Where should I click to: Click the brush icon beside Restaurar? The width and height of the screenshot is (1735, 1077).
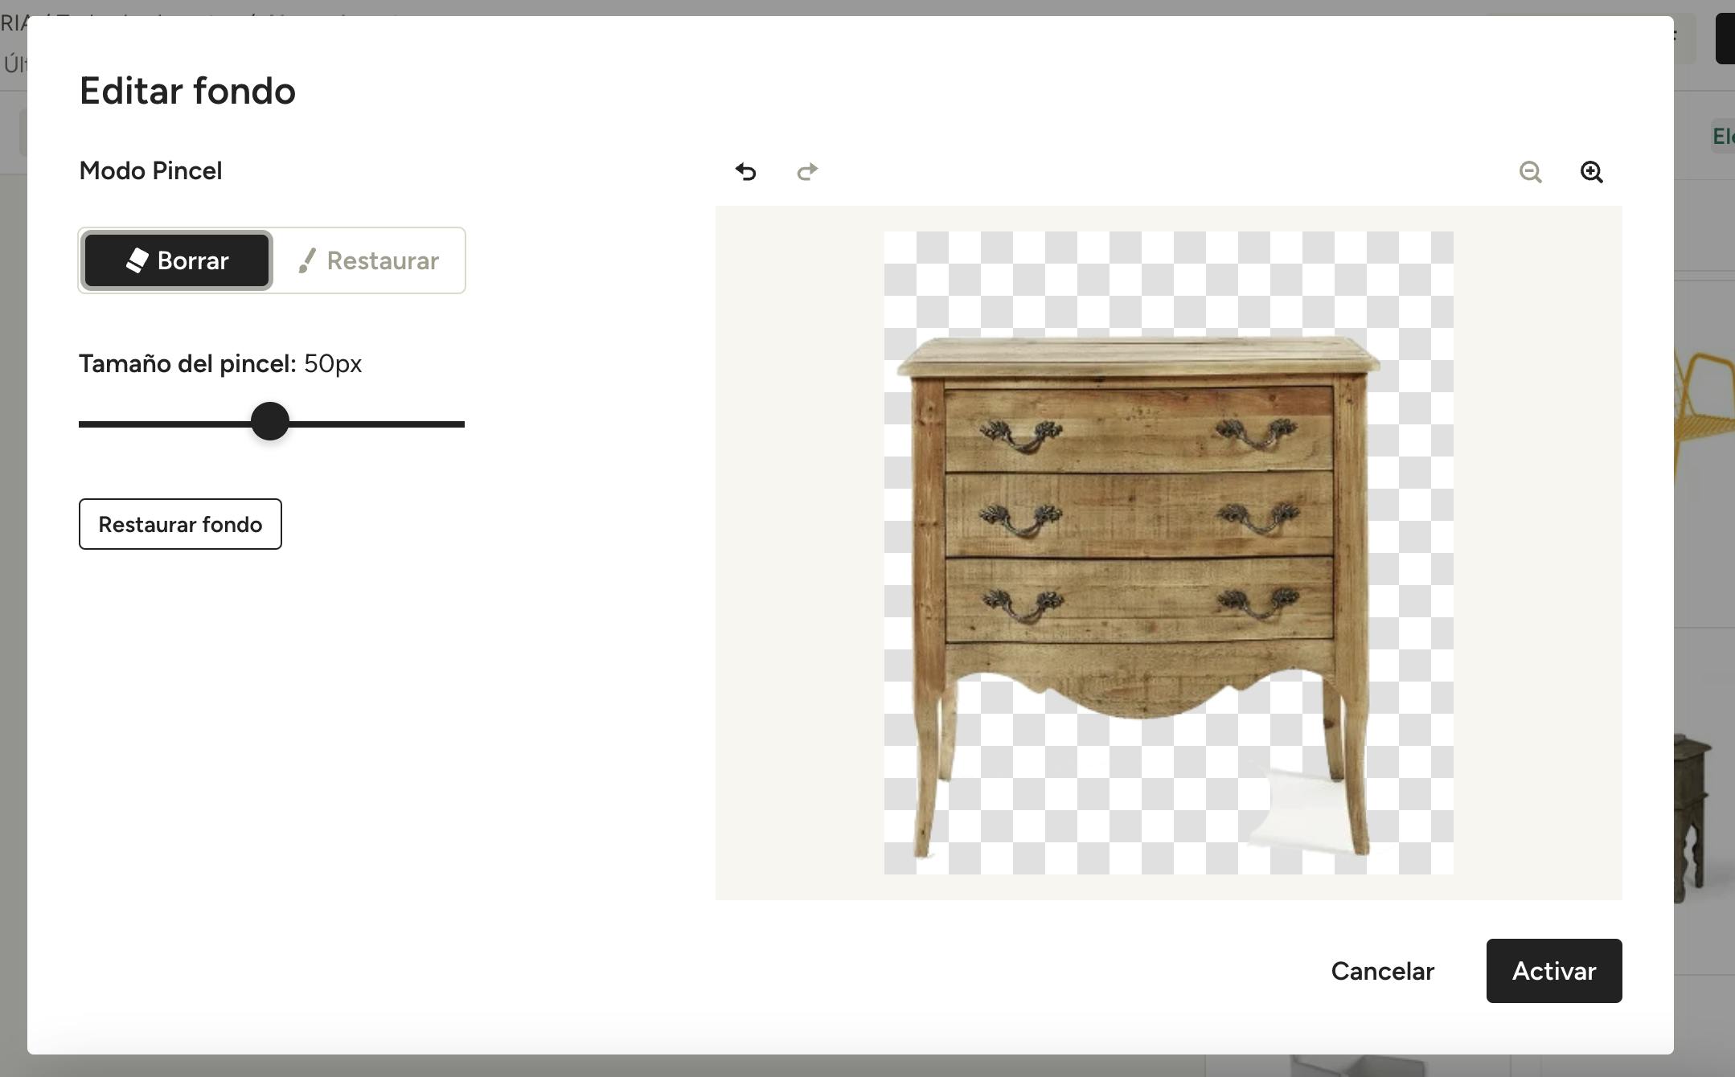(306, 260)
